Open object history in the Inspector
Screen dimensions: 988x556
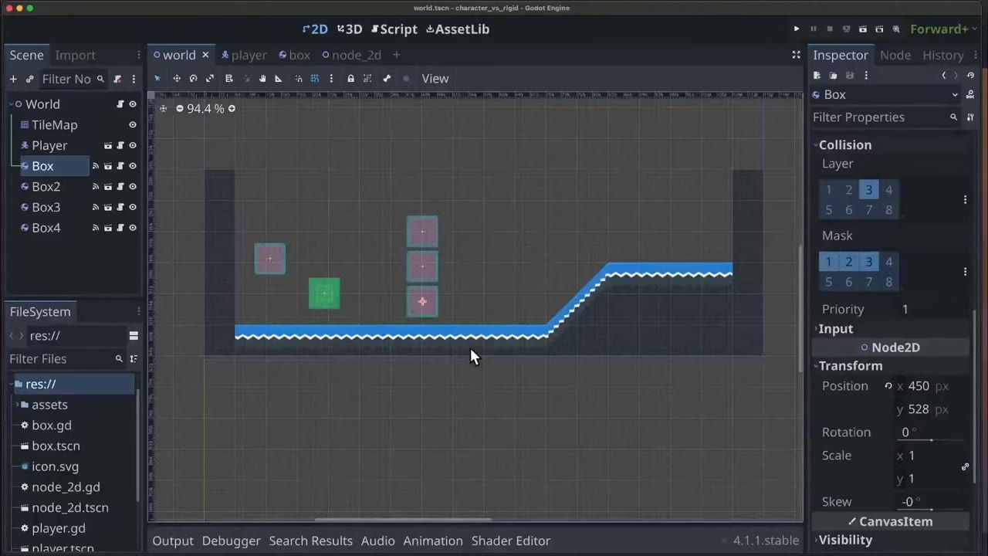pyautogui.click(x=972, y=75)
